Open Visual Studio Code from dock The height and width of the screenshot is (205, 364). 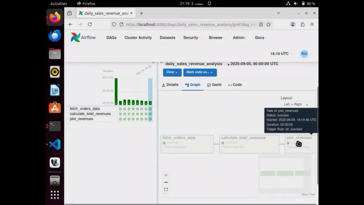tap(55, 144)
